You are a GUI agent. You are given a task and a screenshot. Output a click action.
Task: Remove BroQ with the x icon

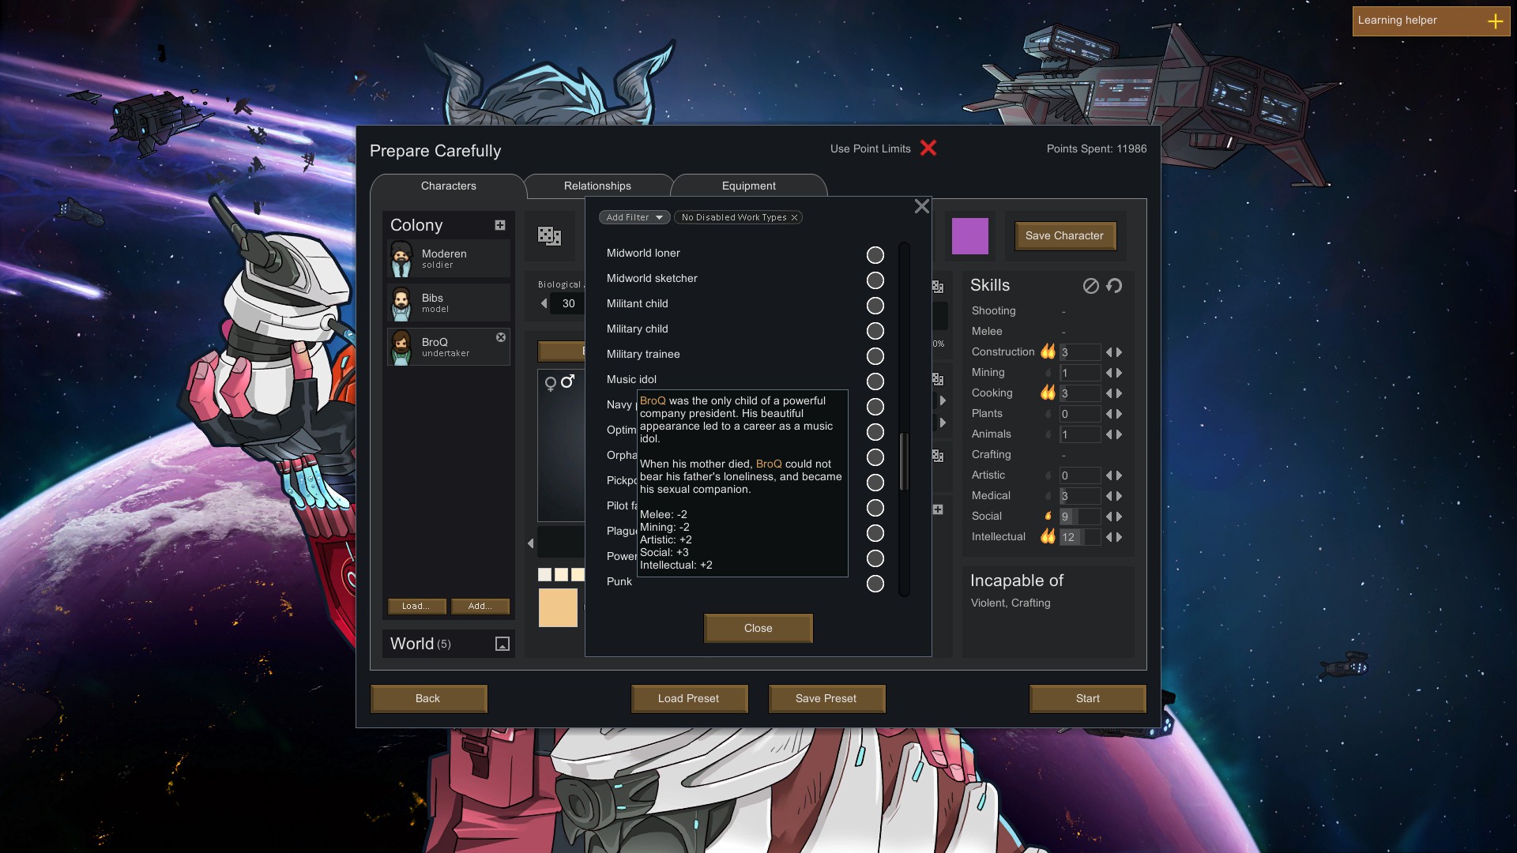(501, 337)
